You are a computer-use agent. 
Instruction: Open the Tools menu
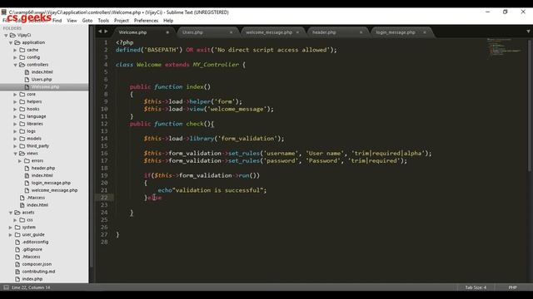103,21
